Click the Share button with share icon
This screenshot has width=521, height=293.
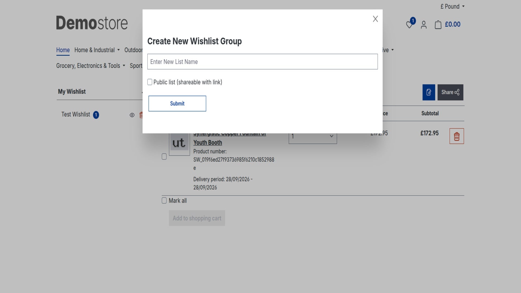[450, 92]
